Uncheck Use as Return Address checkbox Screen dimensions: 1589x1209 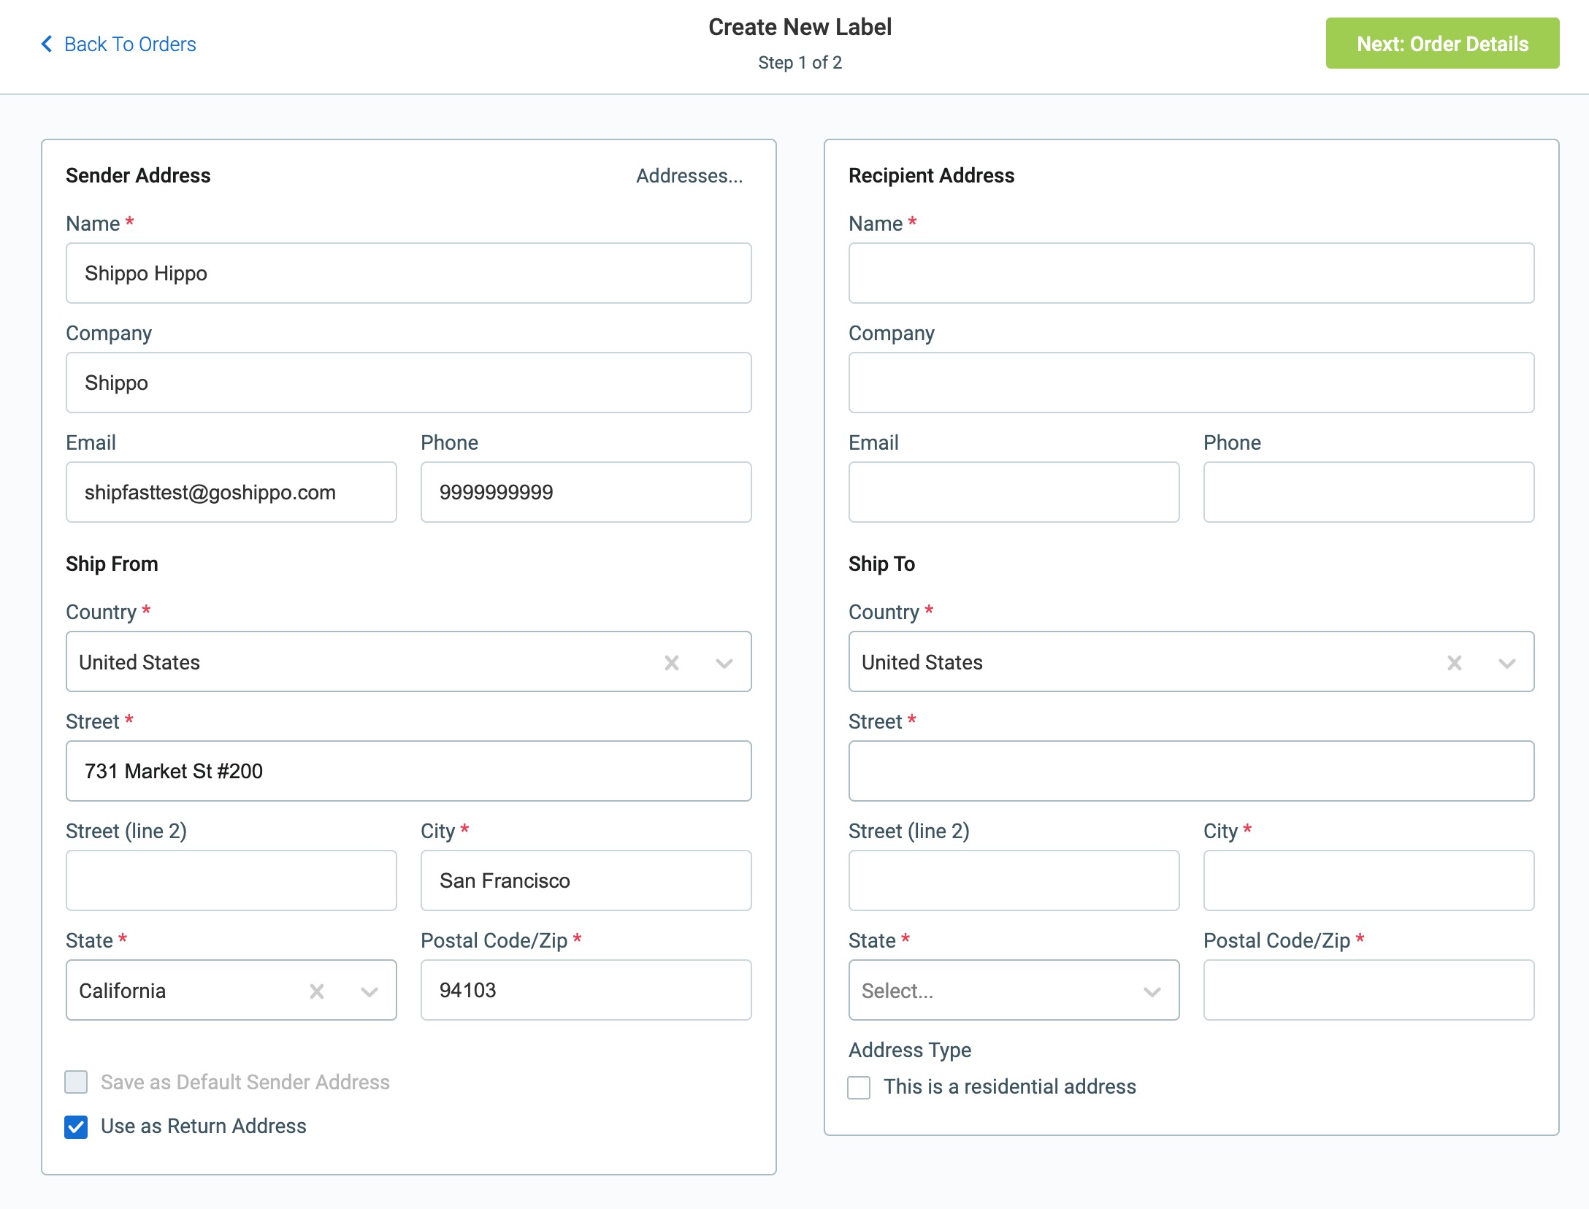point(76,1127)
